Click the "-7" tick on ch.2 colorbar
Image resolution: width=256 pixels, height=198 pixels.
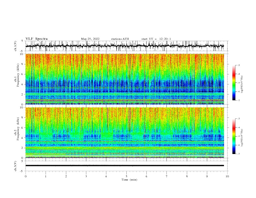click(238, 154)
